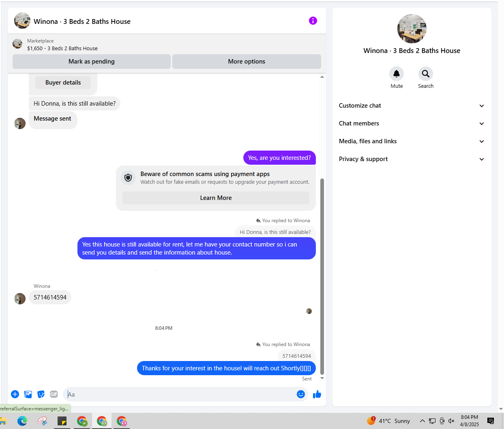Expand Media, files and links section
The image size is (504, 429).
(412, 141)
